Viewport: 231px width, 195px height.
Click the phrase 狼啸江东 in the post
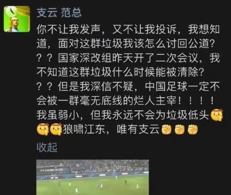point(85,129)
